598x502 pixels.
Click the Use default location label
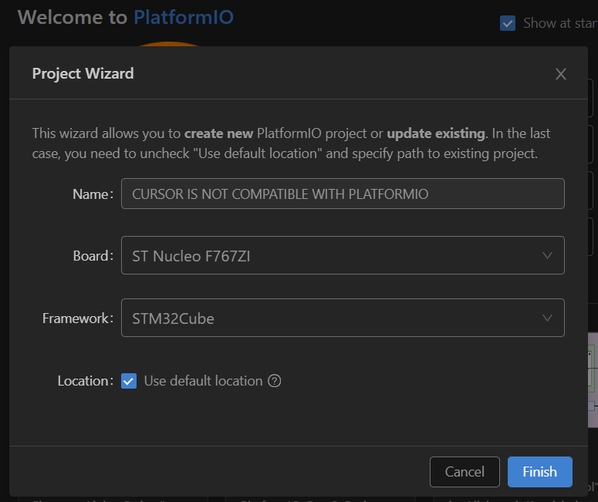tap(203, 381)
